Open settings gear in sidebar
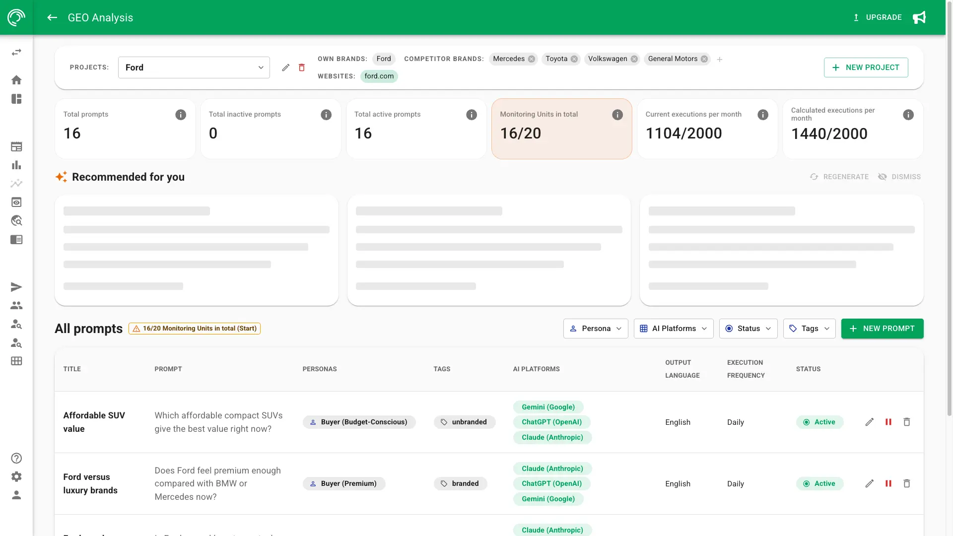 coord(16,476)
